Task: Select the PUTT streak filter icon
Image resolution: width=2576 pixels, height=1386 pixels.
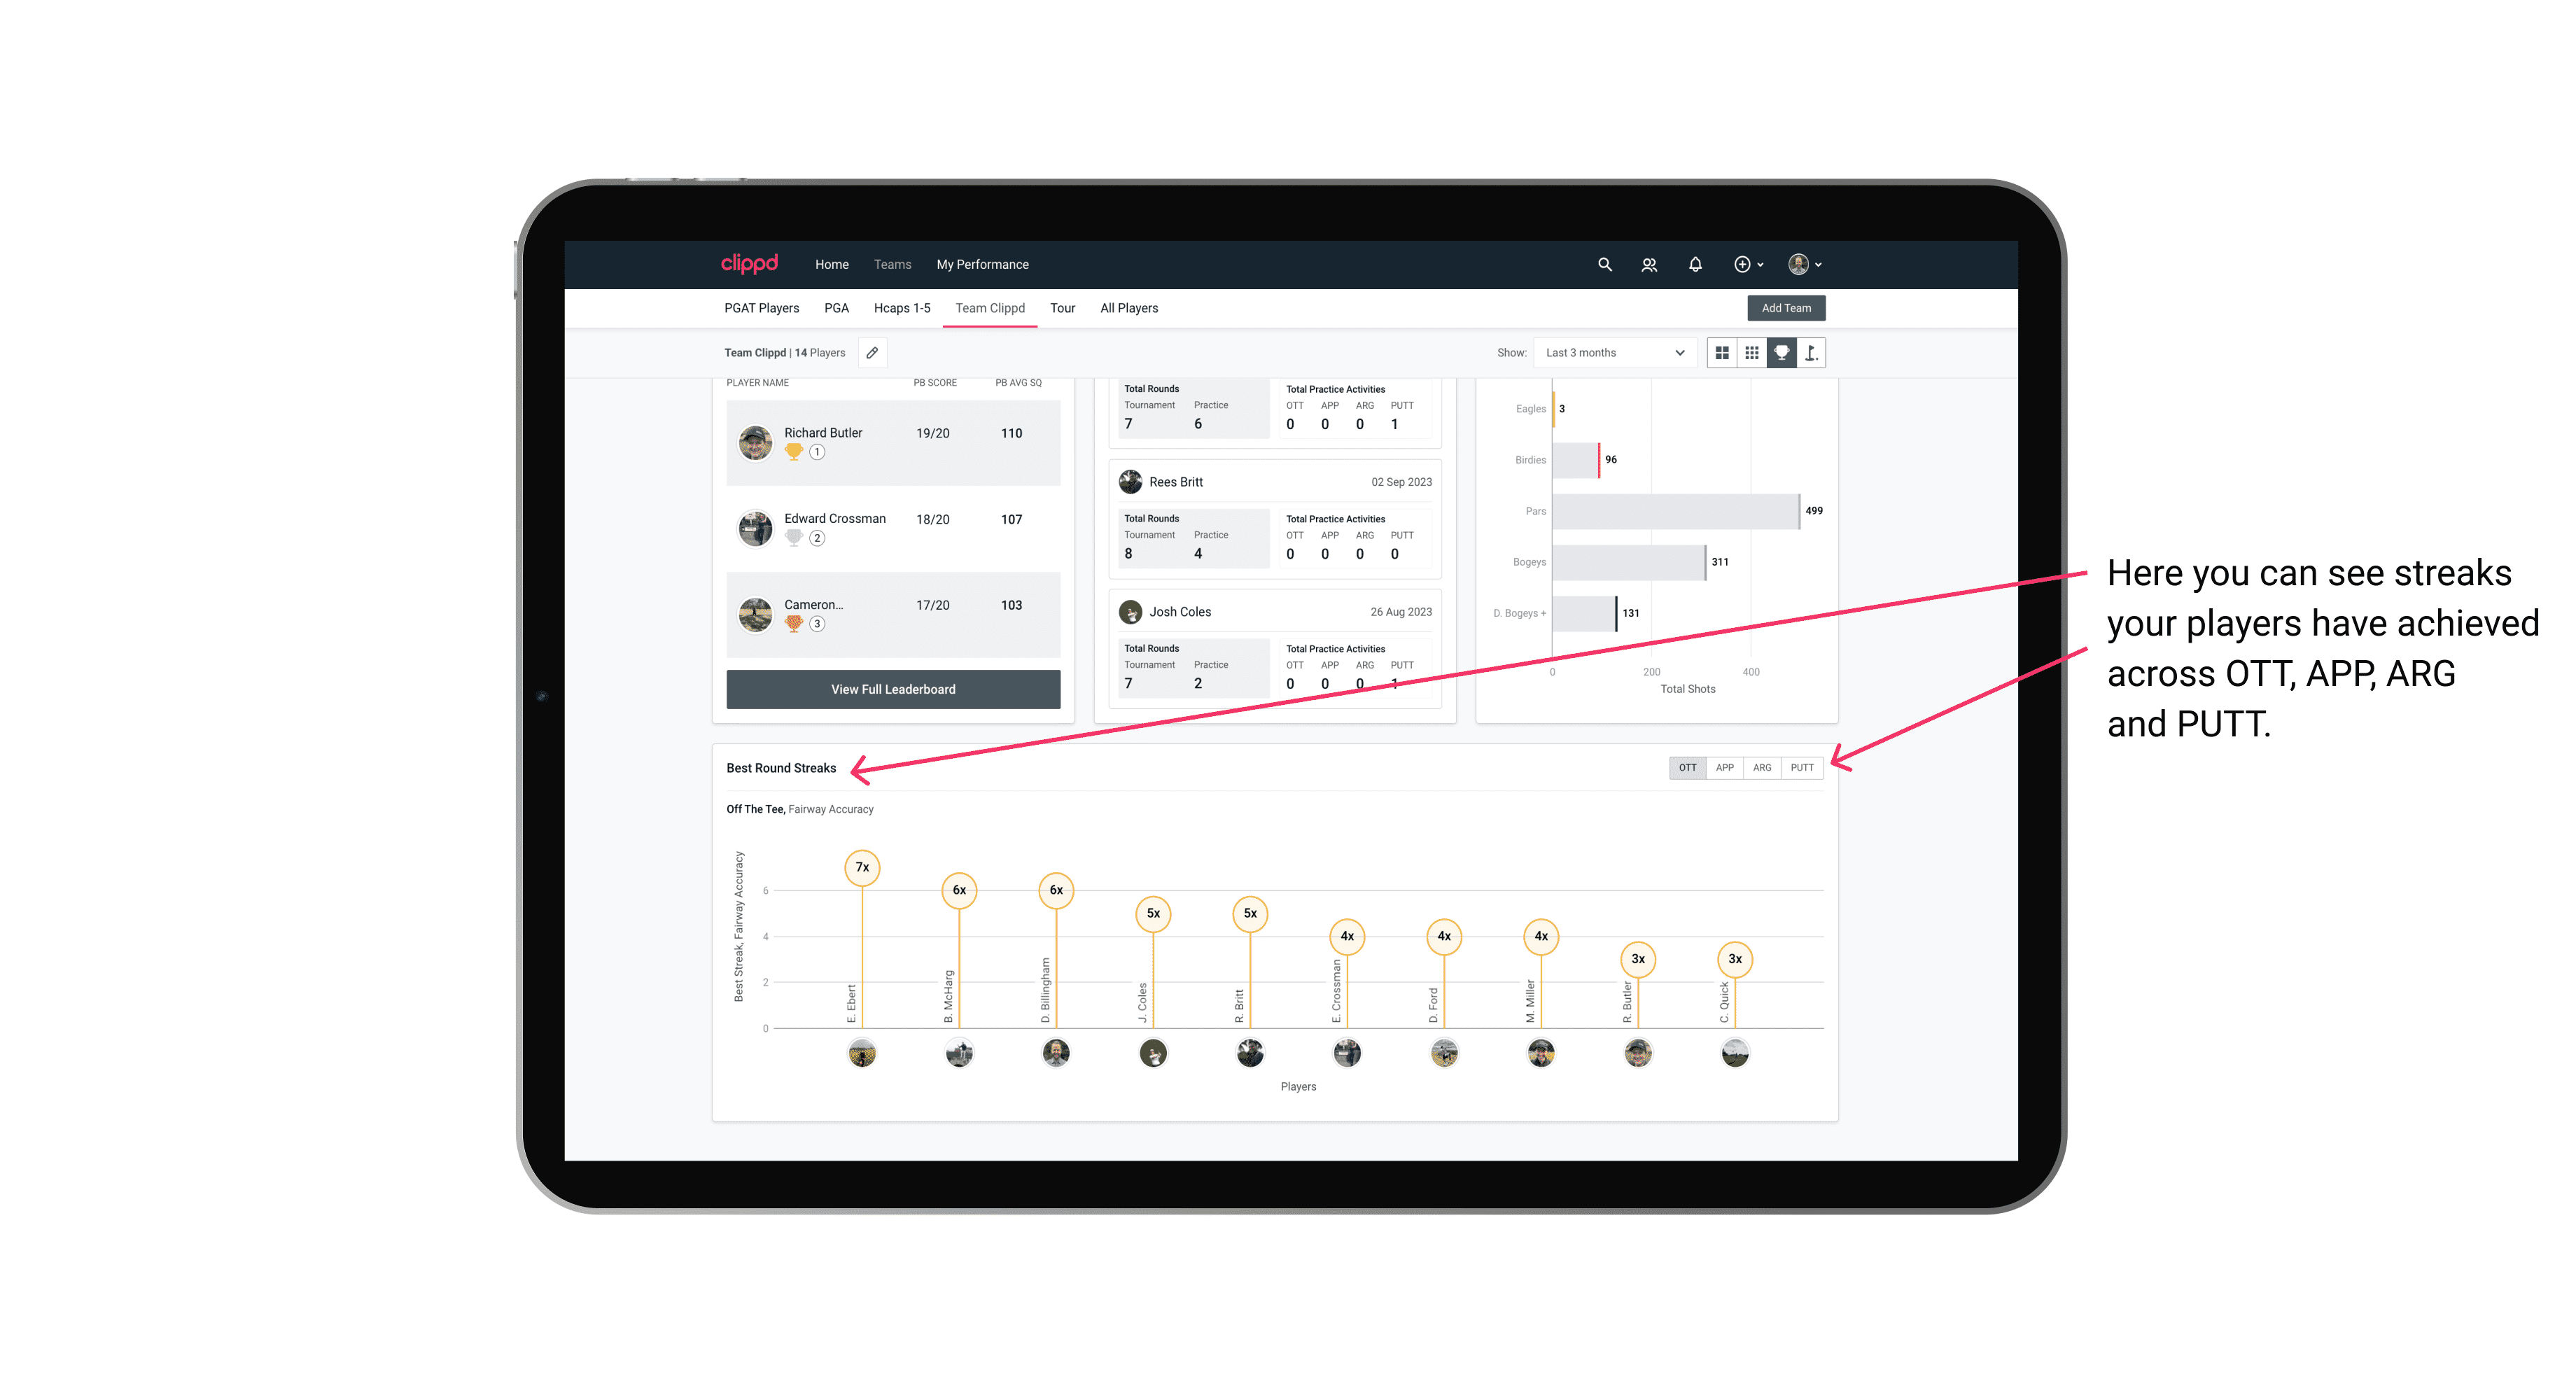Action: [x=1803, y=766]
